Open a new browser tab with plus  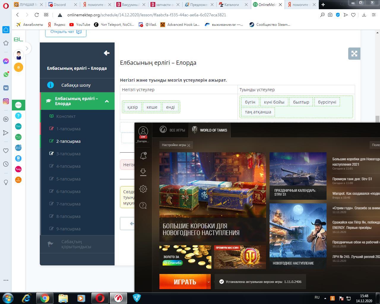[323, 4]
